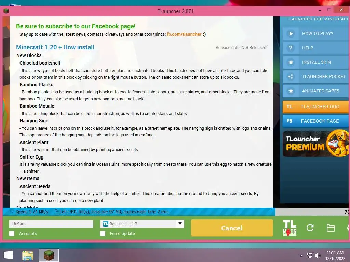Click the files-left document icon
The image size is (350, 262).
pos(56,212)
